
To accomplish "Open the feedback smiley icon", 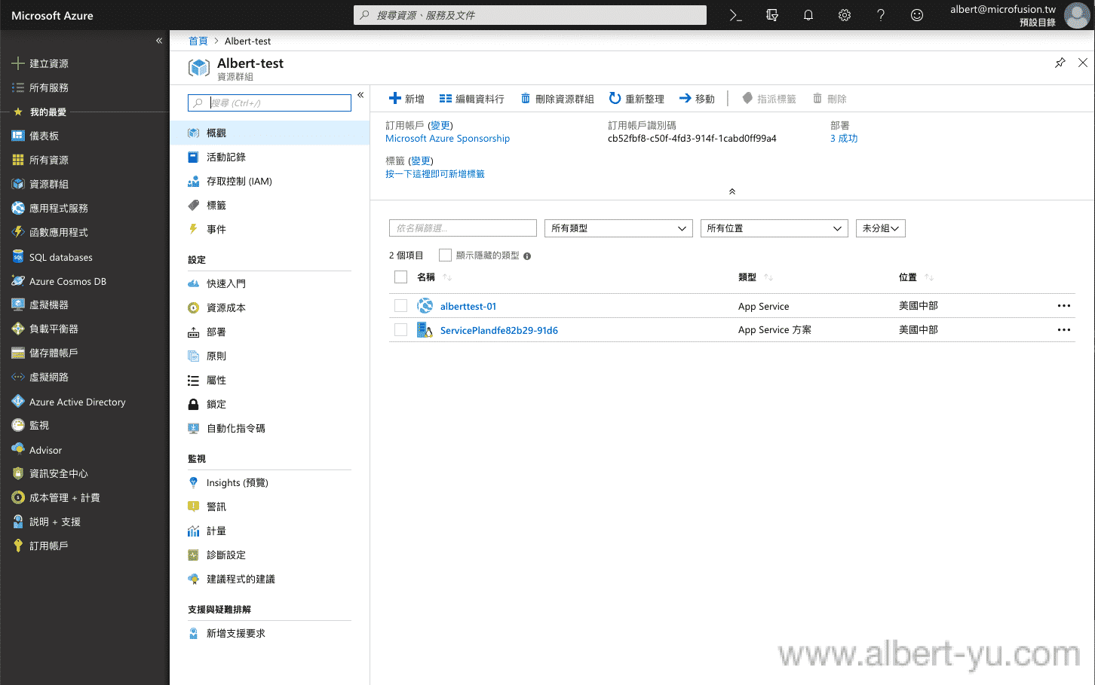I will (916, 15).
